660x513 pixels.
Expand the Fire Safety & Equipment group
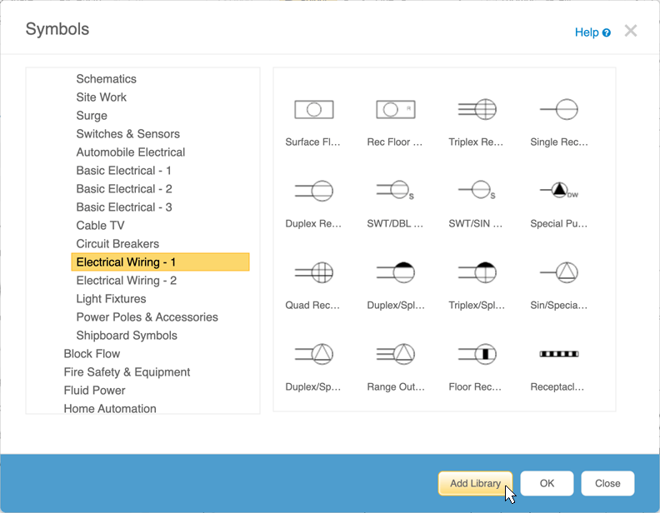(x=127, y=372)
